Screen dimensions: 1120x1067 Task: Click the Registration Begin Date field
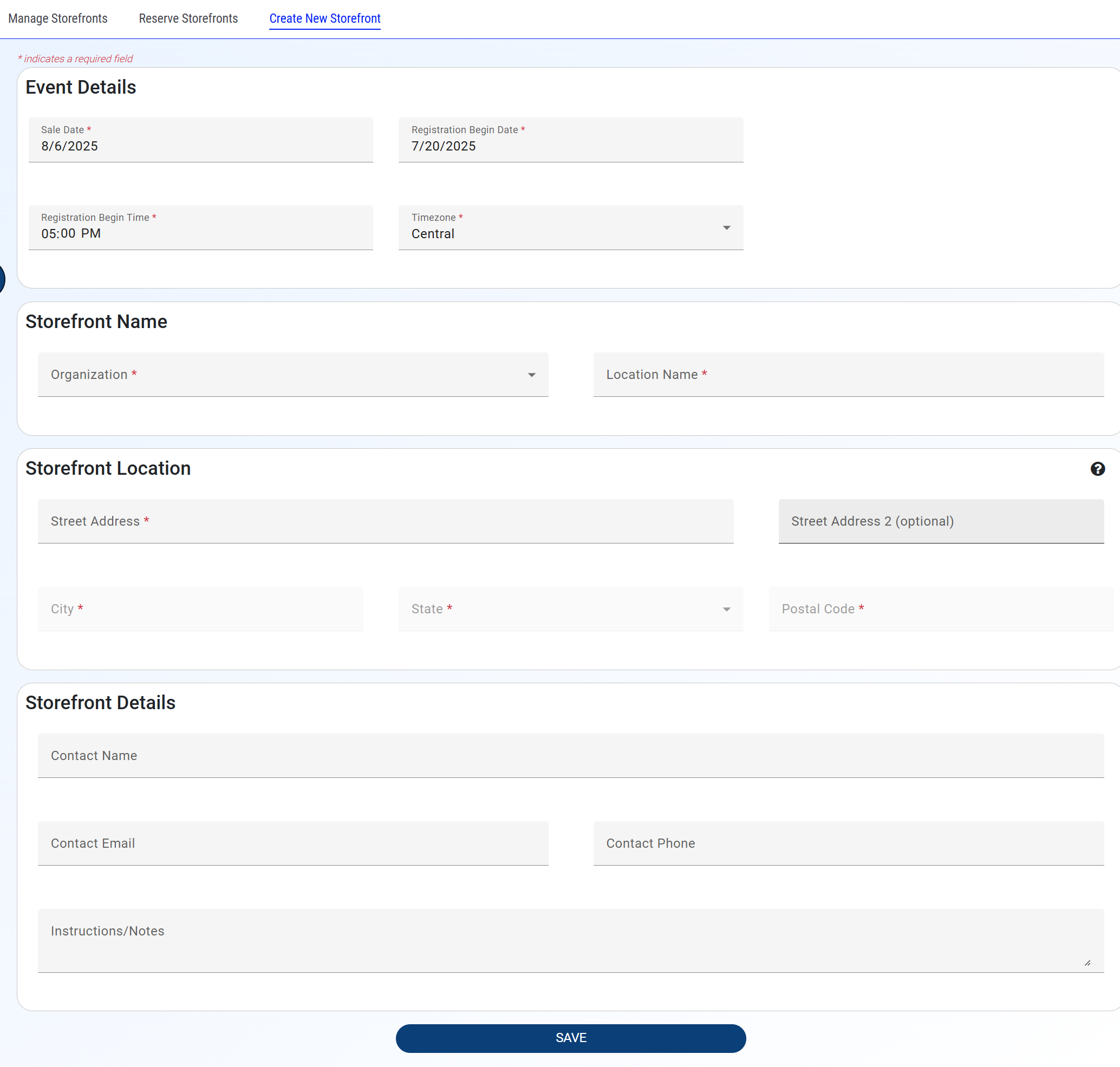570,141
